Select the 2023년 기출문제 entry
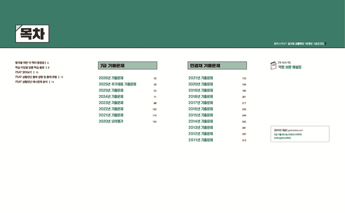The image size is (345, 213). click(111, 103)
